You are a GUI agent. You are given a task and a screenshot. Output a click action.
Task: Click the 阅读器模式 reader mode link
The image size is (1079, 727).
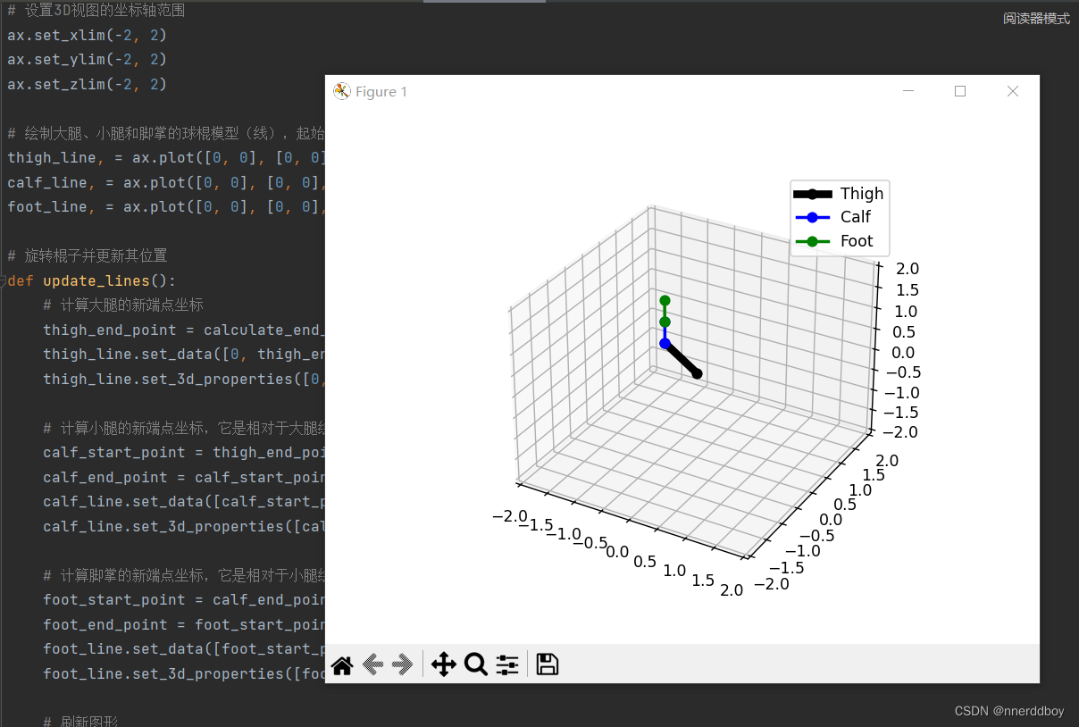pos(1036,19)
